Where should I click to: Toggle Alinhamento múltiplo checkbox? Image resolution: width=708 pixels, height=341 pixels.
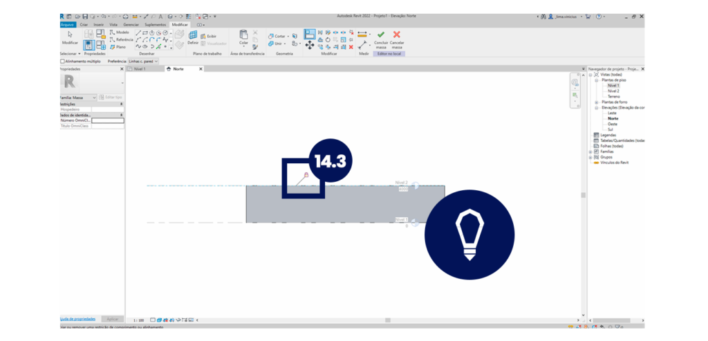[63, 61]
